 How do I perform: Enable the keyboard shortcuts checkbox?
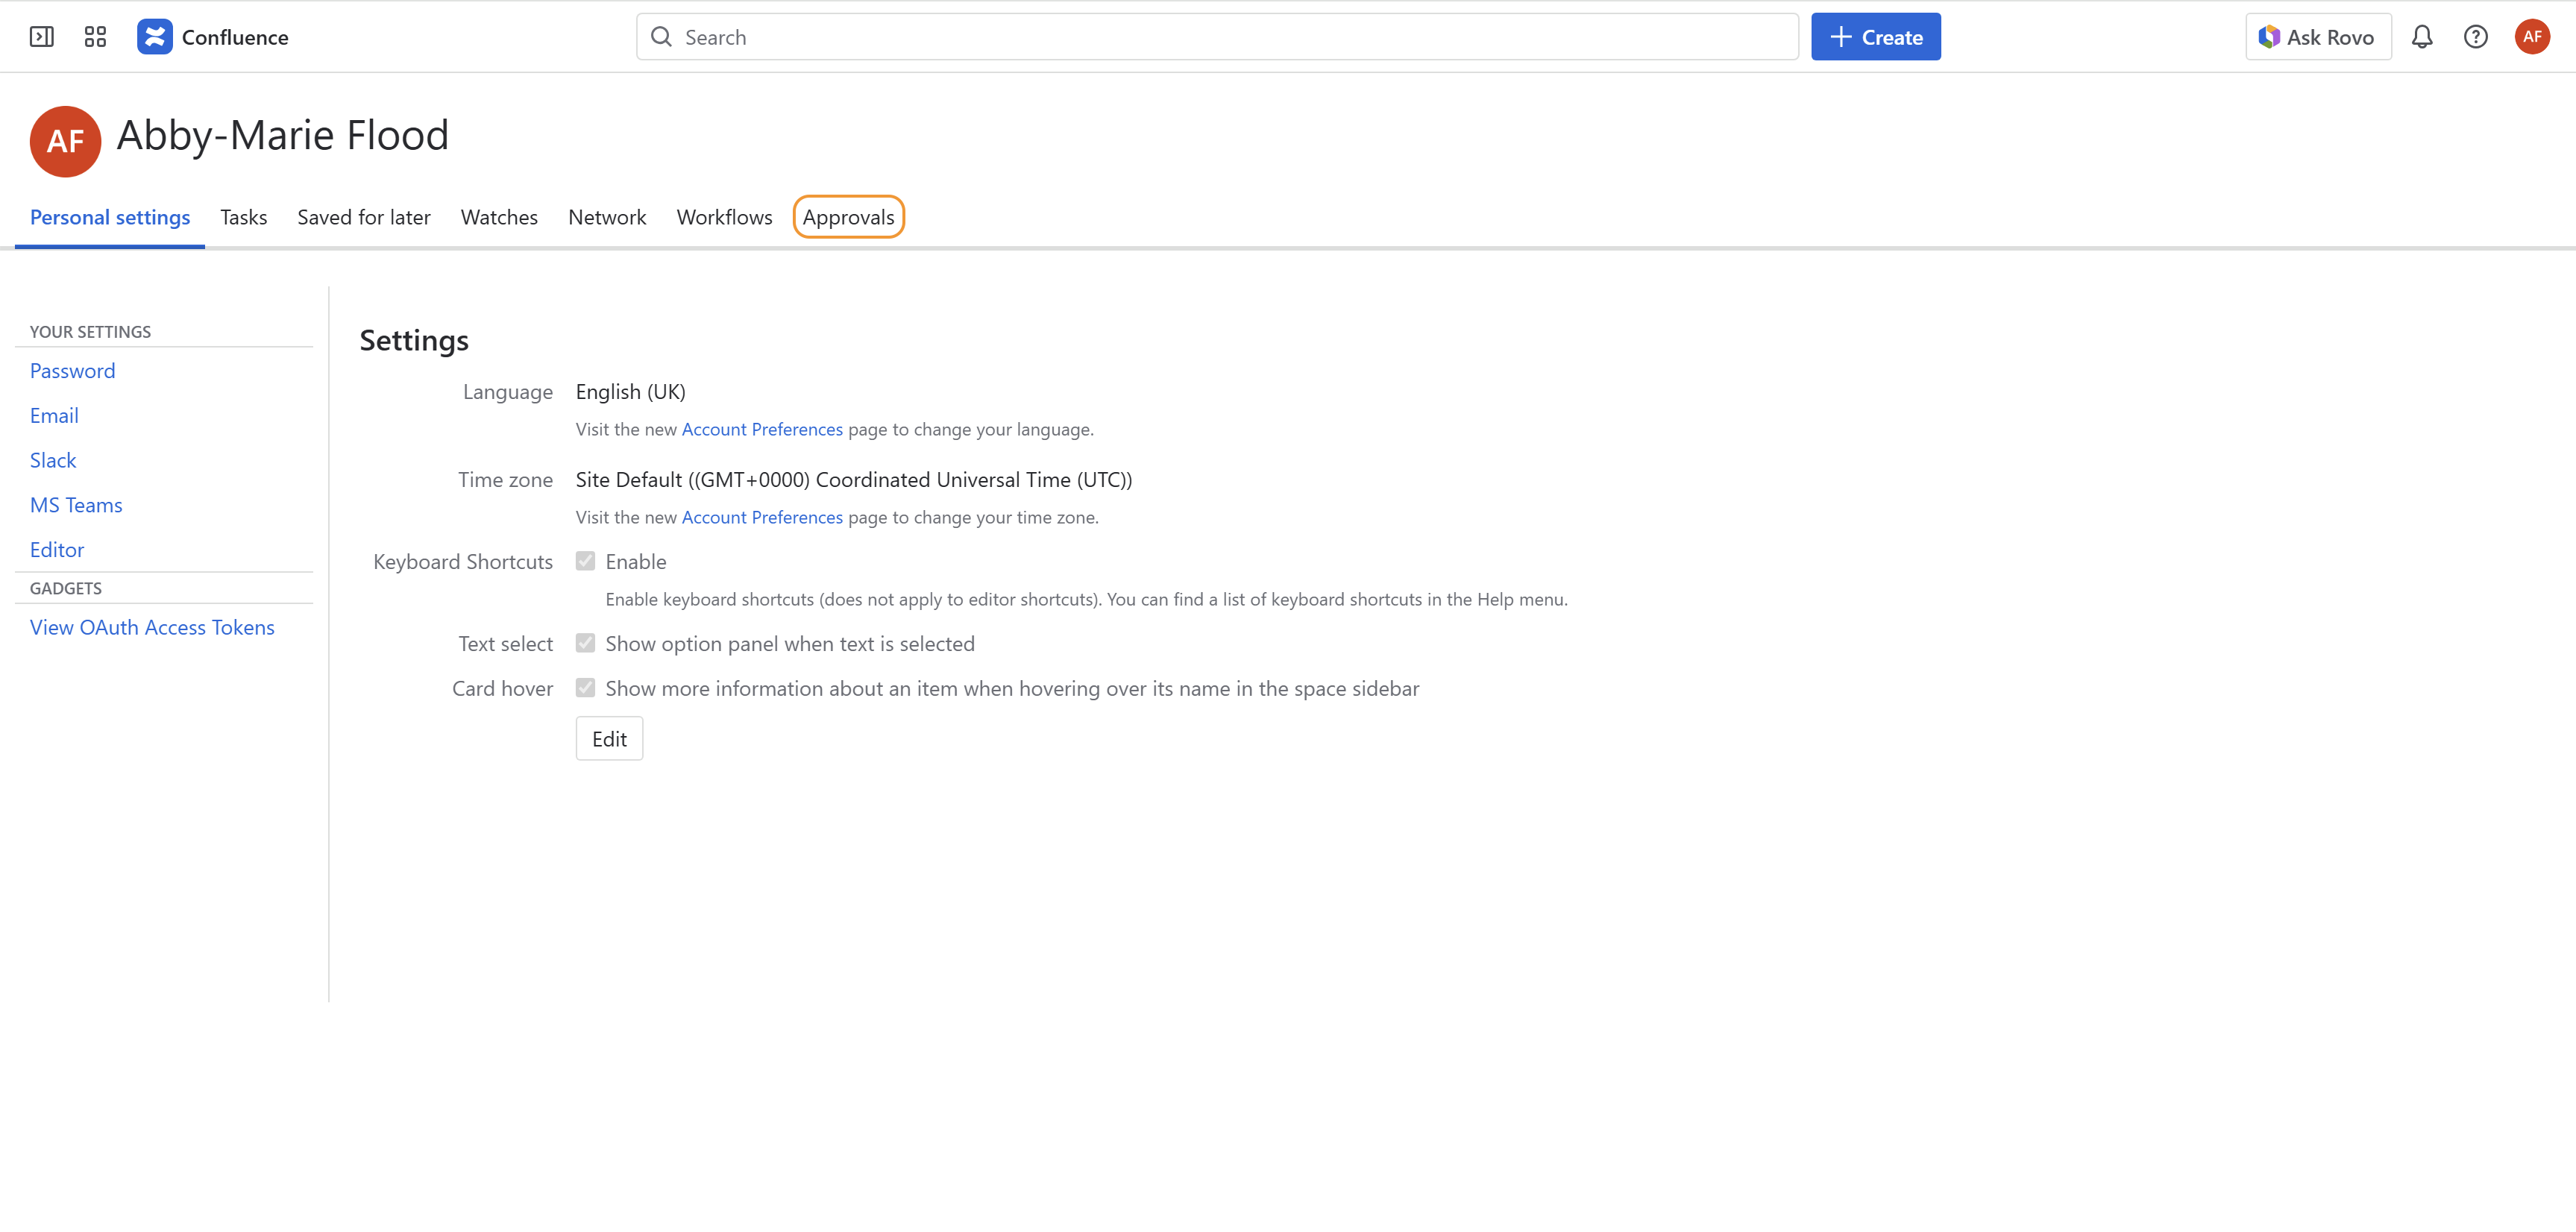pos(586,561)
